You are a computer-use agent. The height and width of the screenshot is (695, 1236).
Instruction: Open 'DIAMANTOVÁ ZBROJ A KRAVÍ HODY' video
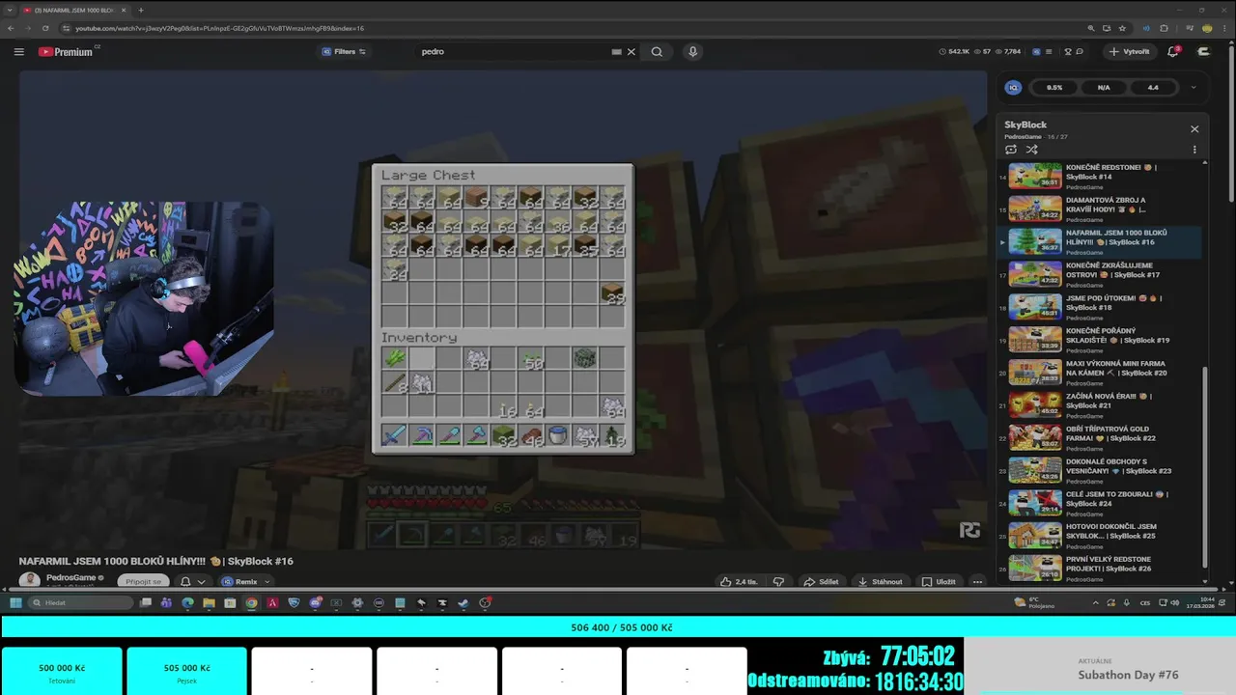tap(1101, 208)
